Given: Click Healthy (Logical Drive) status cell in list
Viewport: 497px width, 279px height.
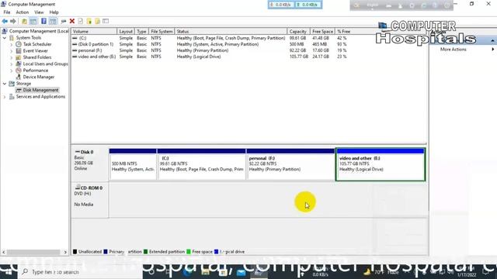Looking at the screenshot, I should click(x=199, y=57).
